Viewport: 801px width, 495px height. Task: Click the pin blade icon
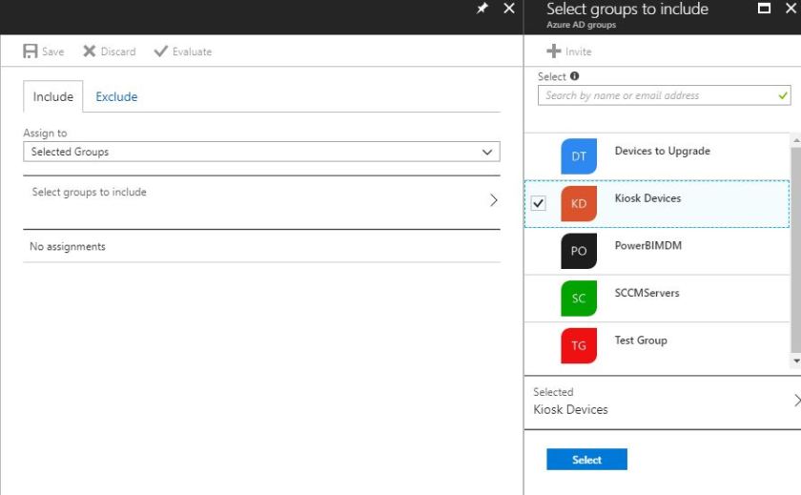[483, 9]
